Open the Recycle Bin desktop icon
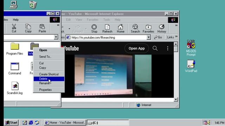 pyautogui.click(x=33, y=5)
